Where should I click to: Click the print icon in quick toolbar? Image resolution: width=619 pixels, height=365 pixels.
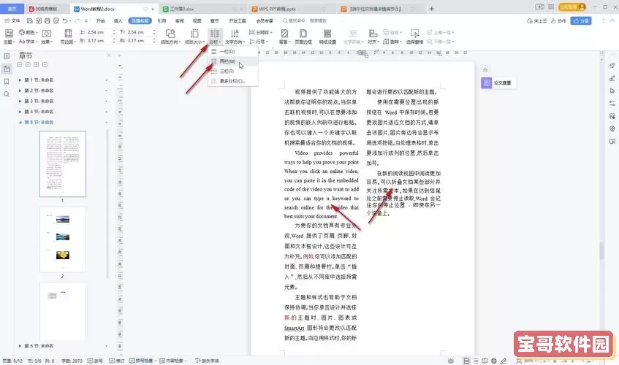(x=48, y=20)
